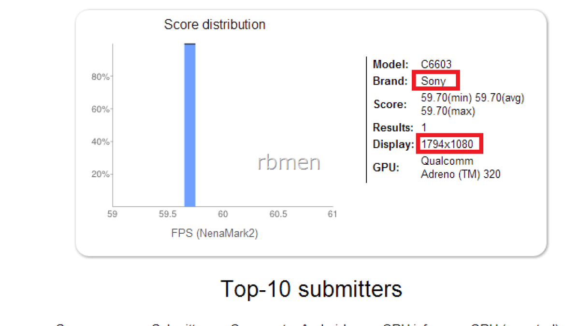Click the blue bar in the score chart
This screenshot has height=326, width=579.
tap(190, 126)
